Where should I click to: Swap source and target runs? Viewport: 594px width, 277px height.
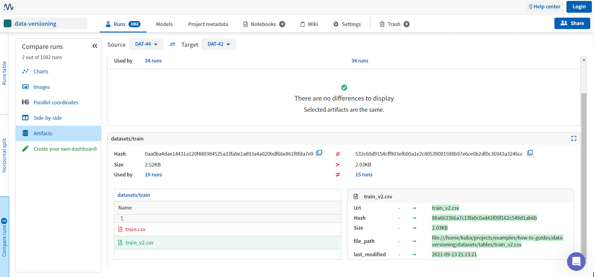[x=172, y=44]
